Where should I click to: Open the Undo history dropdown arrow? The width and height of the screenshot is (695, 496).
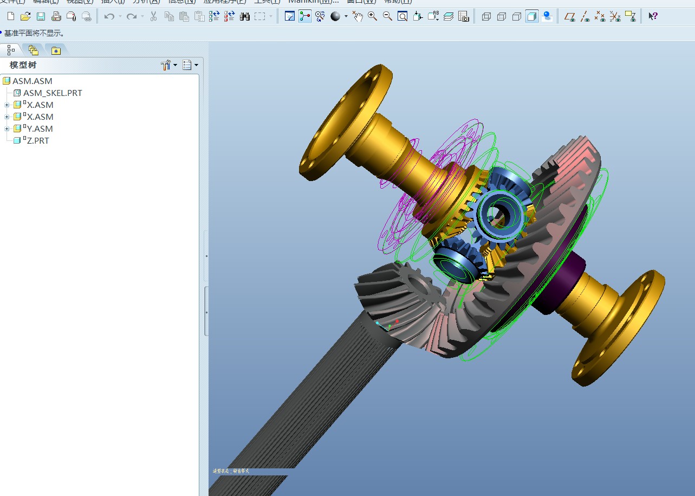(x=120, y=16)
